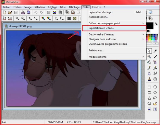
Task: Select Exportation en icône menu entry
Action: [x=114, y=28]
